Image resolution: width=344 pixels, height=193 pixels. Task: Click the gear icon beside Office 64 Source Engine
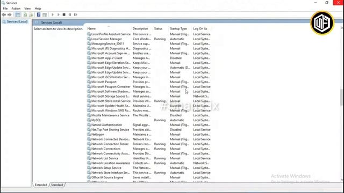tap(89, 177)
